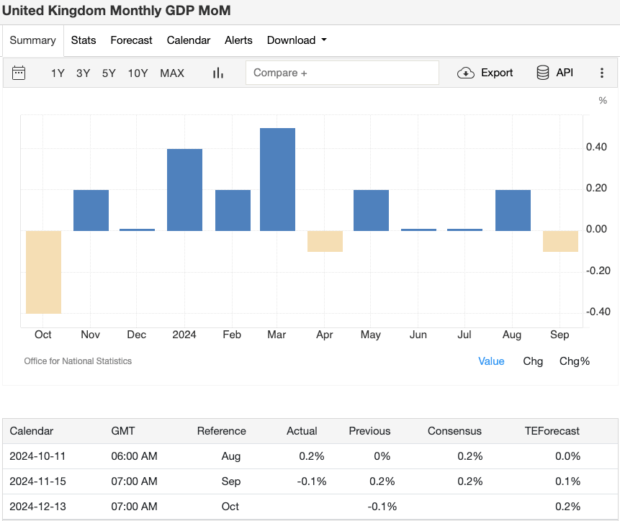Open the Calendar tab
620x521 pixels.
point(188,40)
